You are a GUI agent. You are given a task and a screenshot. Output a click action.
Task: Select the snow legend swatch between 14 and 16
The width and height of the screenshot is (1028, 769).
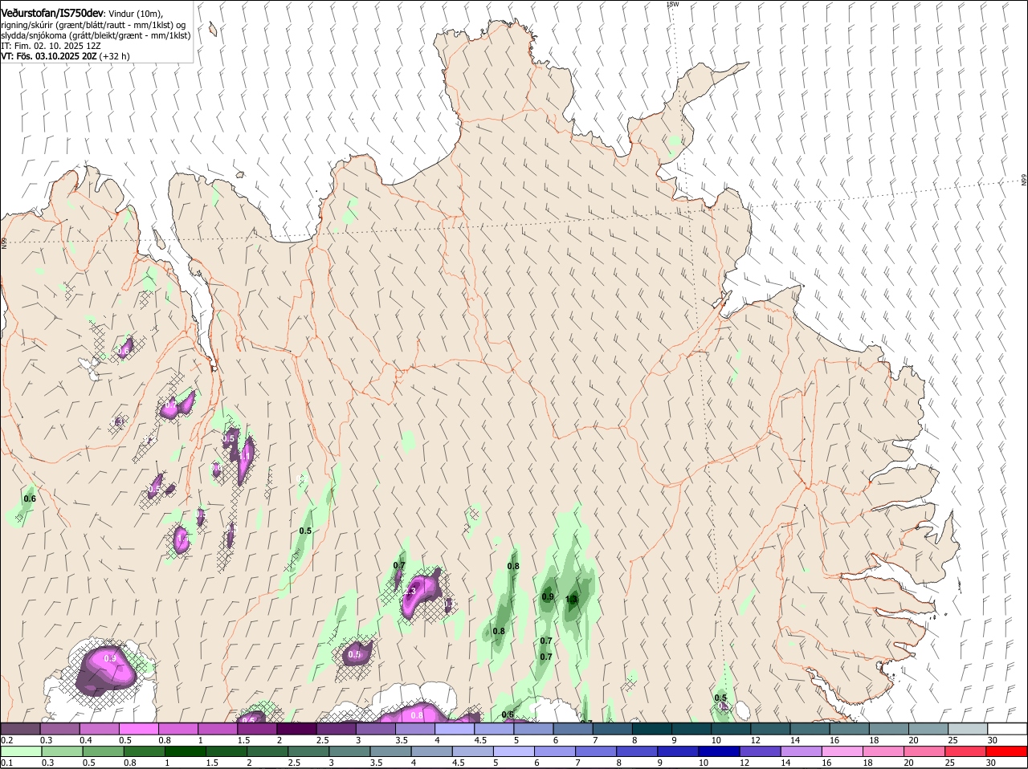(x=811, y=729)
